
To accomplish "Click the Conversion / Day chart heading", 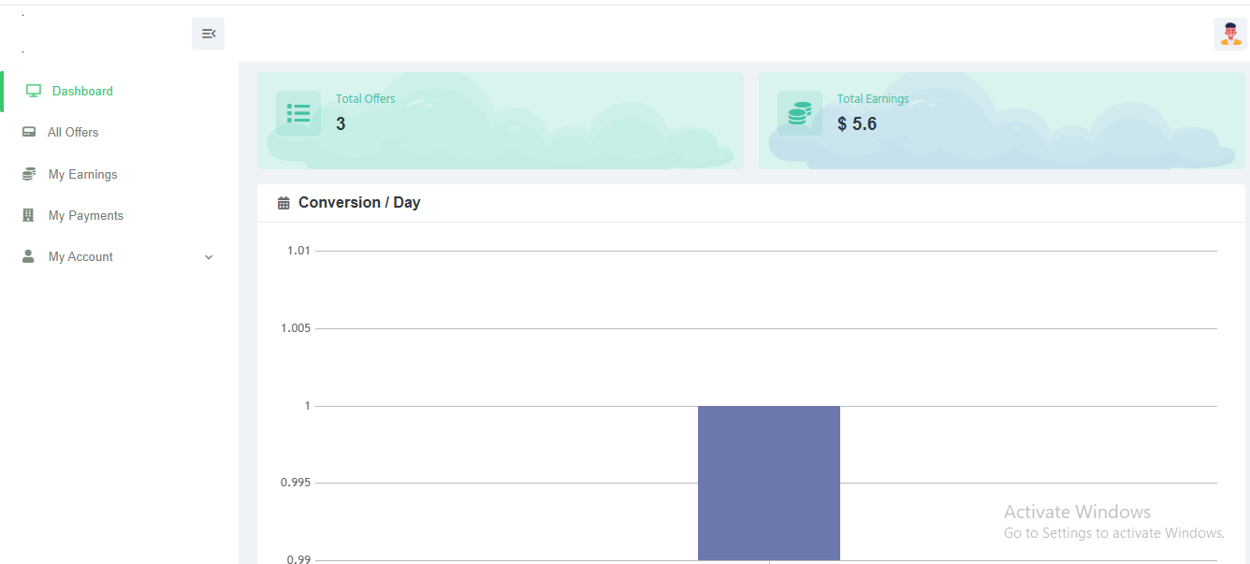I will [359, 203].
